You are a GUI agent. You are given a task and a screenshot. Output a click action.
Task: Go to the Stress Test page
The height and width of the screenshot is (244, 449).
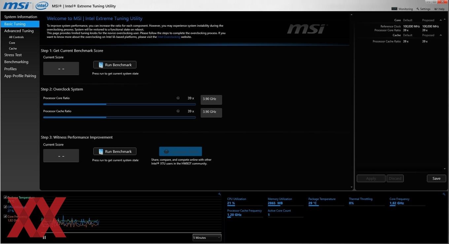[x=13, y=55]
